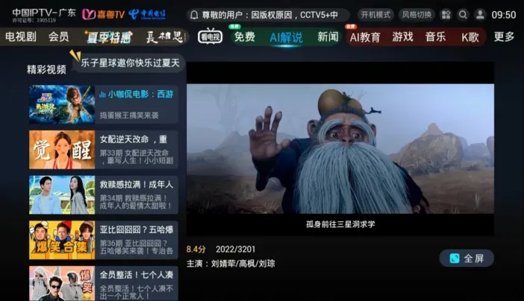Open the 爆笑合集 thumbnail
The width and height of the screenshot is (524, 301).
[62, 240]
